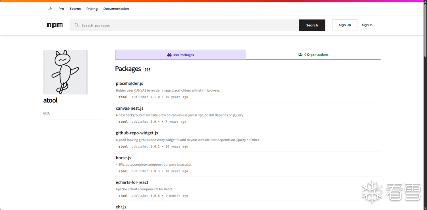Open the placeholder.js package
Screen dimensions: 427x210
[x=129, y=84]
